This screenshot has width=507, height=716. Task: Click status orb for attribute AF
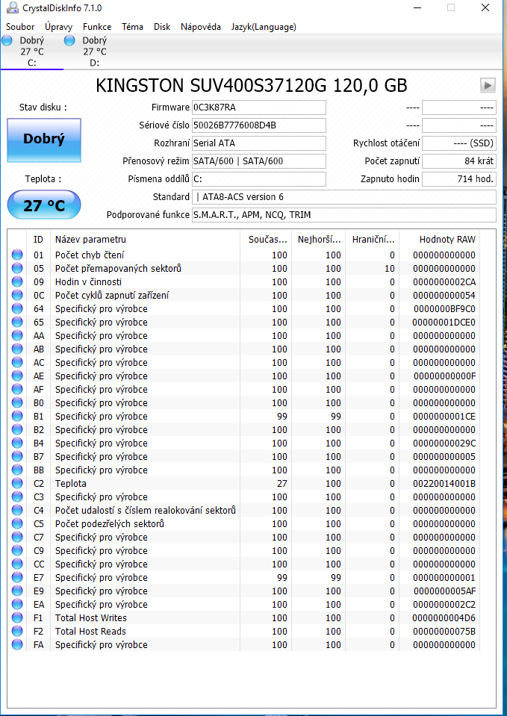[17, 389]
